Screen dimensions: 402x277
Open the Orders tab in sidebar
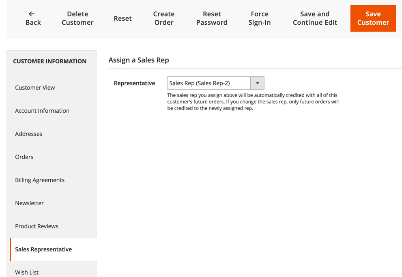click(x=24, y=157)
